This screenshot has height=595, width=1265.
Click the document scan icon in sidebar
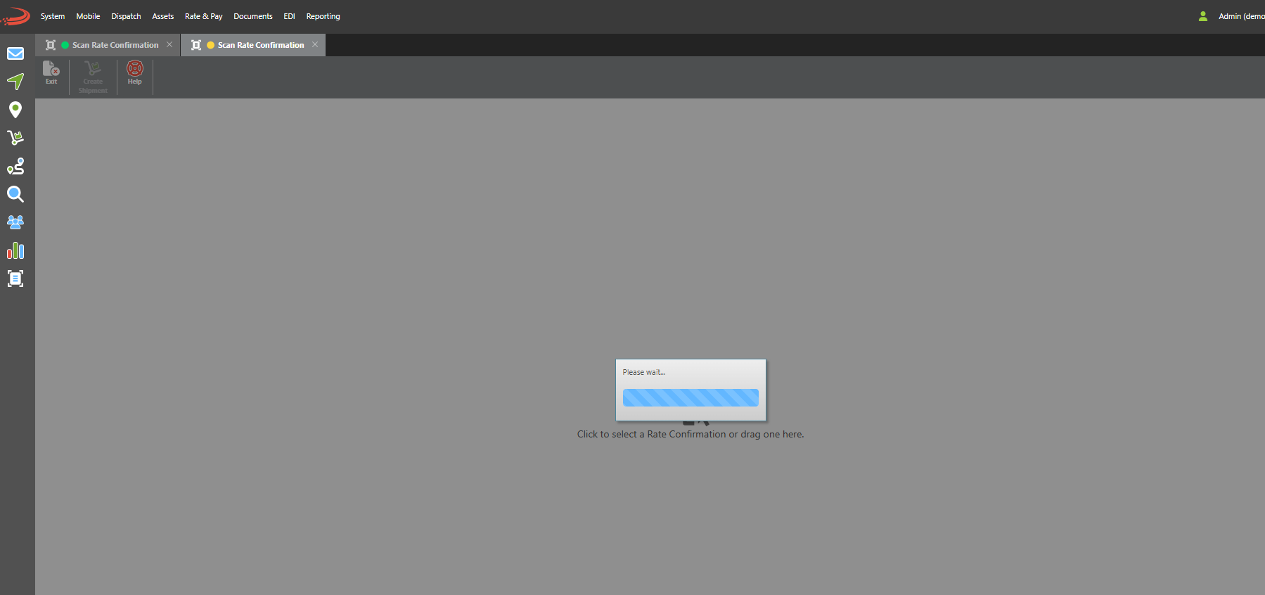[x=15, y=279]
